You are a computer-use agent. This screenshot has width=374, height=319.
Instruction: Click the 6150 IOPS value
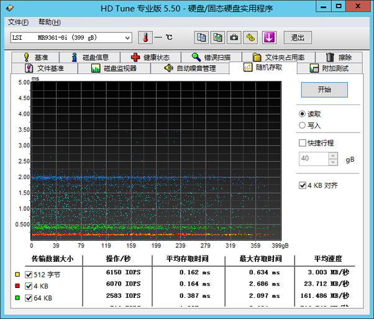tap(123, 272)
